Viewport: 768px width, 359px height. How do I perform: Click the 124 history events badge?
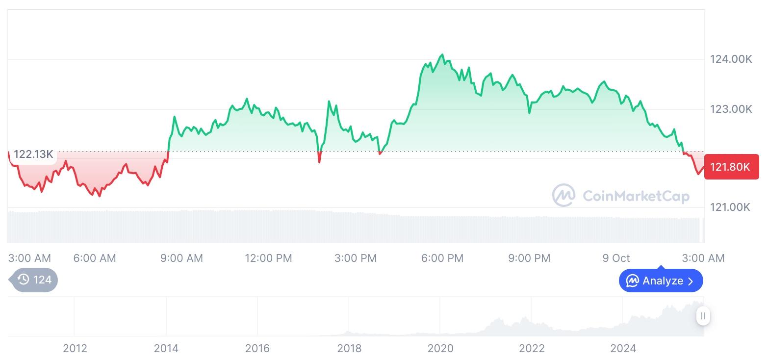pos(34,280)
